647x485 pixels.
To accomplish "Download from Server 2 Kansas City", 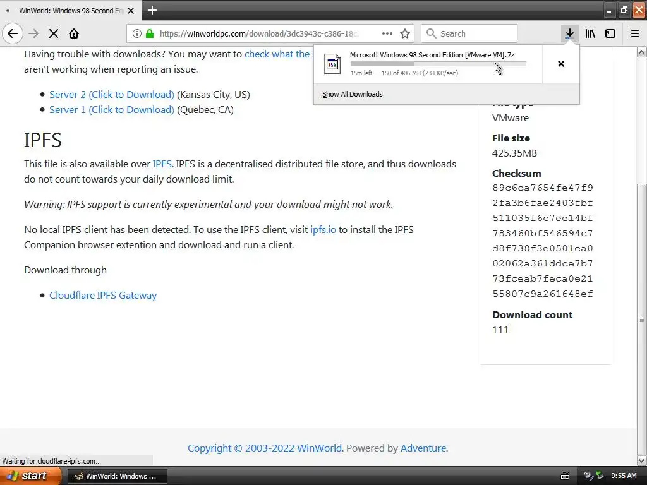I will click(112, 95).
